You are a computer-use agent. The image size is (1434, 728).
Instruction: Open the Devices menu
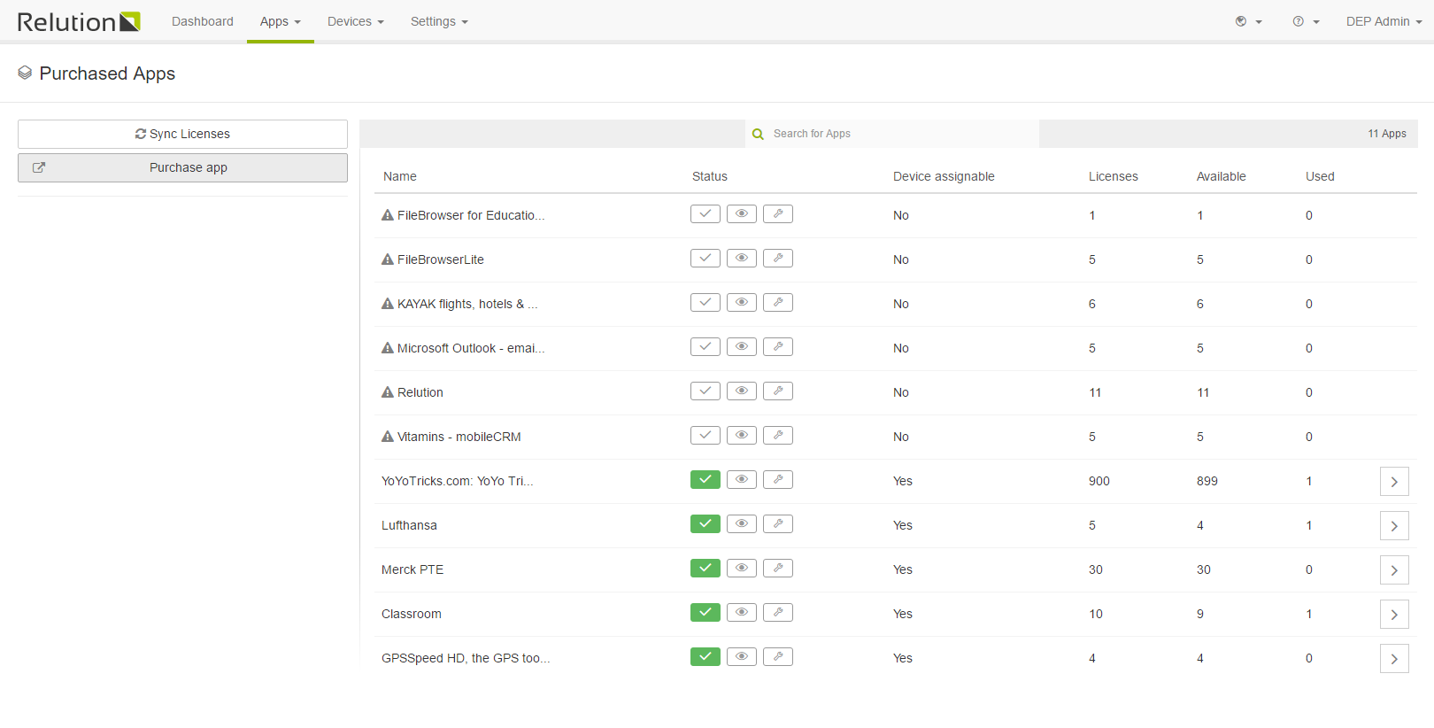(x=356, y=21)
